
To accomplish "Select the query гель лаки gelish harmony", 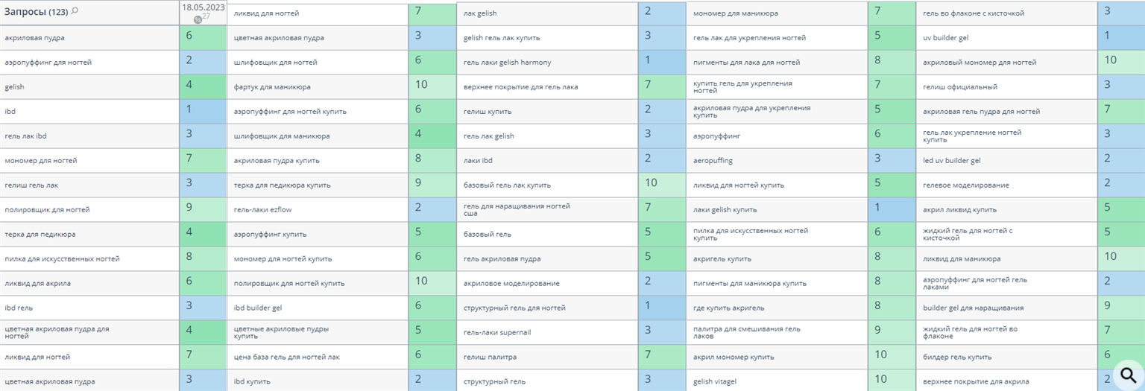I will [x=508, y=62].
